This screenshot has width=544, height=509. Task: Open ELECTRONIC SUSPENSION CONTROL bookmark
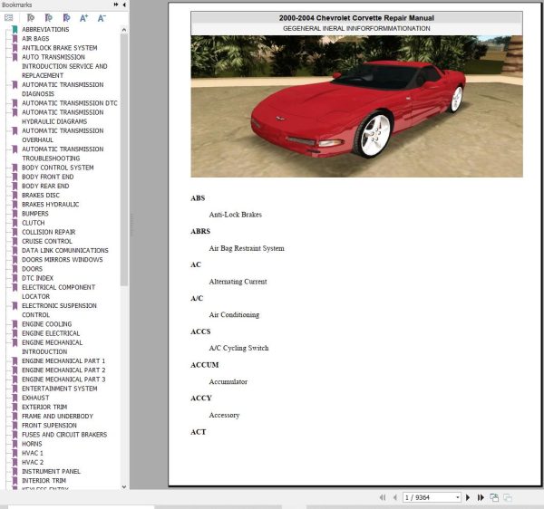[59, 310]
